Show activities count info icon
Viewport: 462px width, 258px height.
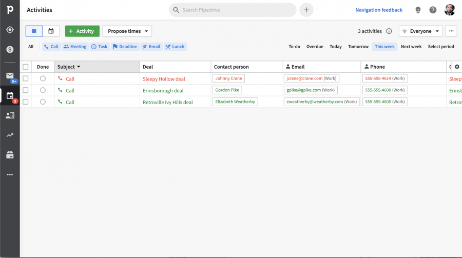click(x=389, y=31)
